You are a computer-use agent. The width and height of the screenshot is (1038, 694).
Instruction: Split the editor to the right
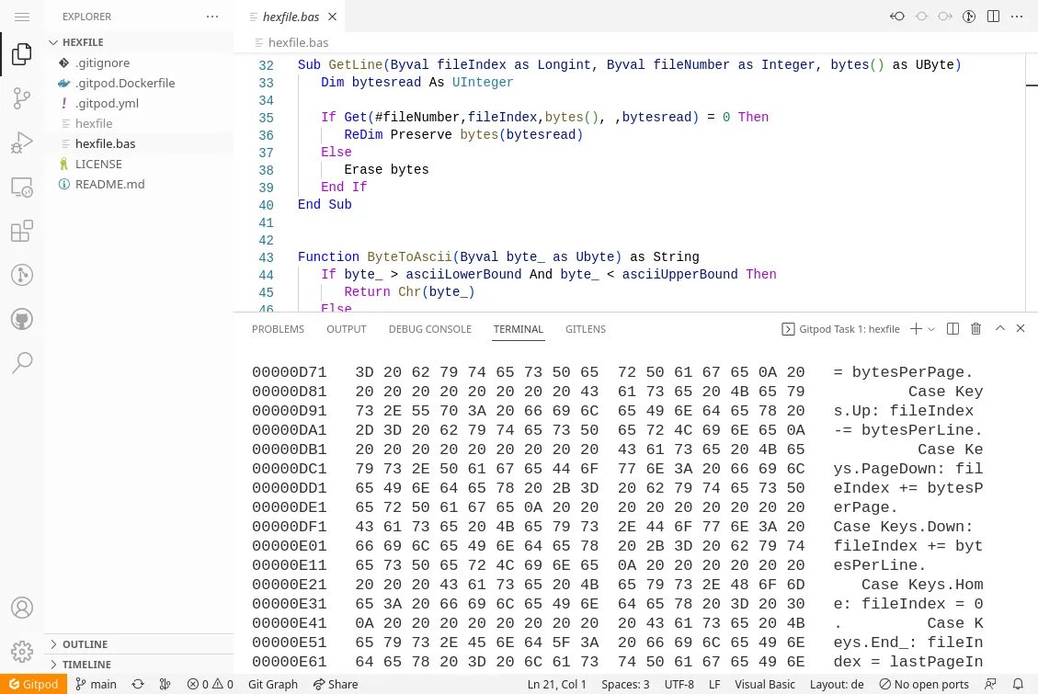(x=993, y=16)
